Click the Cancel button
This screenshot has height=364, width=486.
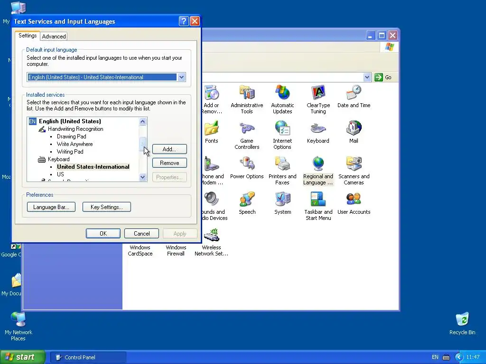tap(141, 234)
